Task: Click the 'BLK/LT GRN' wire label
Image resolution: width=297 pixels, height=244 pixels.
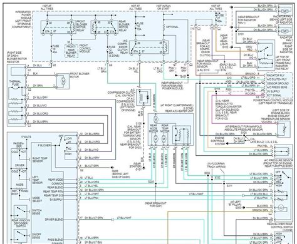Action: click(91, 166)
